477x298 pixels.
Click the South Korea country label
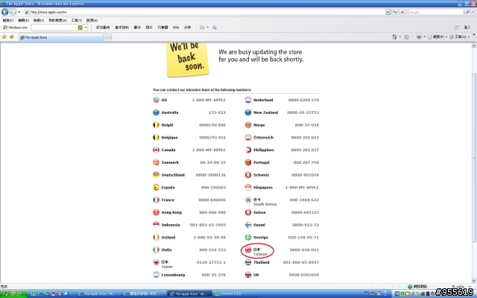pyautogui.click(x=265, y=204)
